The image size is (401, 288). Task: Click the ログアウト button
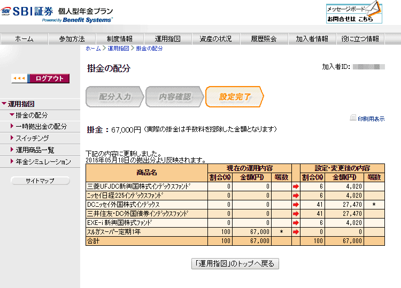coord(50,79)
